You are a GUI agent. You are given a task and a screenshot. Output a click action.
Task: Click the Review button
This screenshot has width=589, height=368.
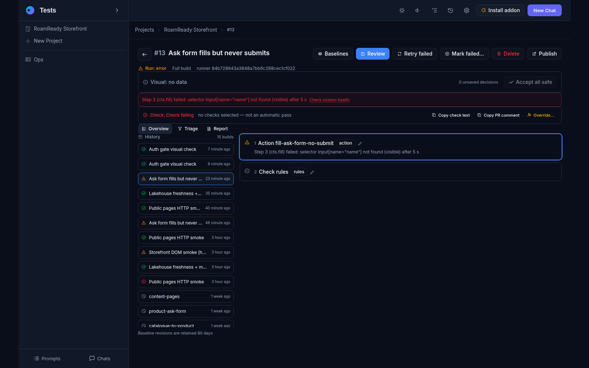373,54
